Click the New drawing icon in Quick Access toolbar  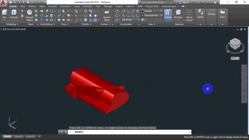click(11, 2)
